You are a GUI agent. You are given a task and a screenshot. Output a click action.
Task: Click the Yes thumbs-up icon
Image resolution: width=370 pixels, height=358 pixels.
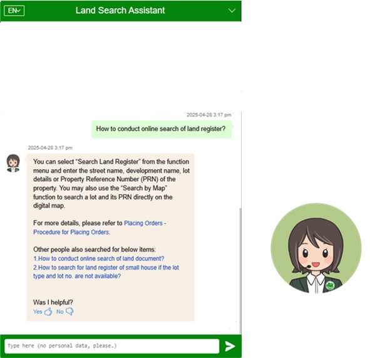(x=48, y=312)
